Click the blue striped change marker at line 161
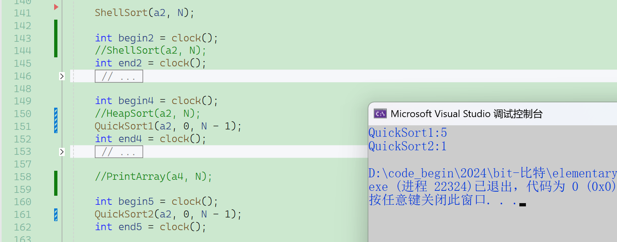This screenshot has width=617, height=242. coord(56,215)
